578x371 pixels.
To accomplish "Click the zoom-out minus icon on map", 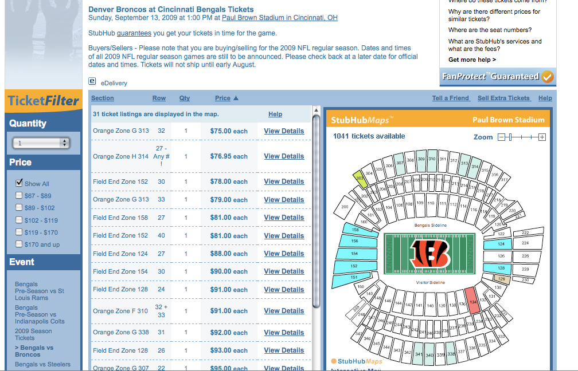I will click(x=501, y=137).
